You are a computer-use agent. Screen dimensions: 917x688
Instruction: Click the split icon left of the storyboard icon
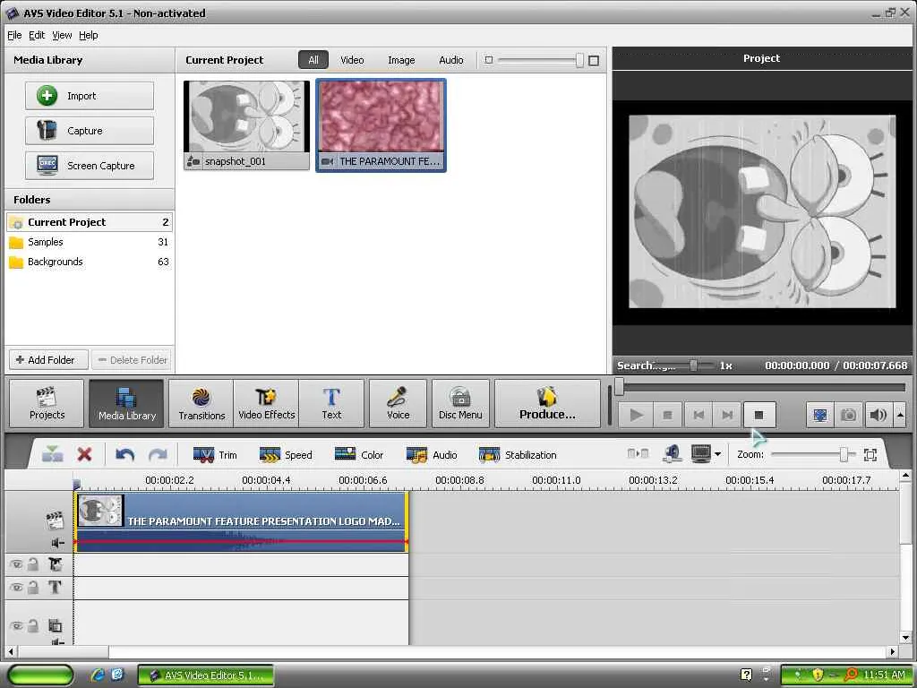tap(638, 453)
